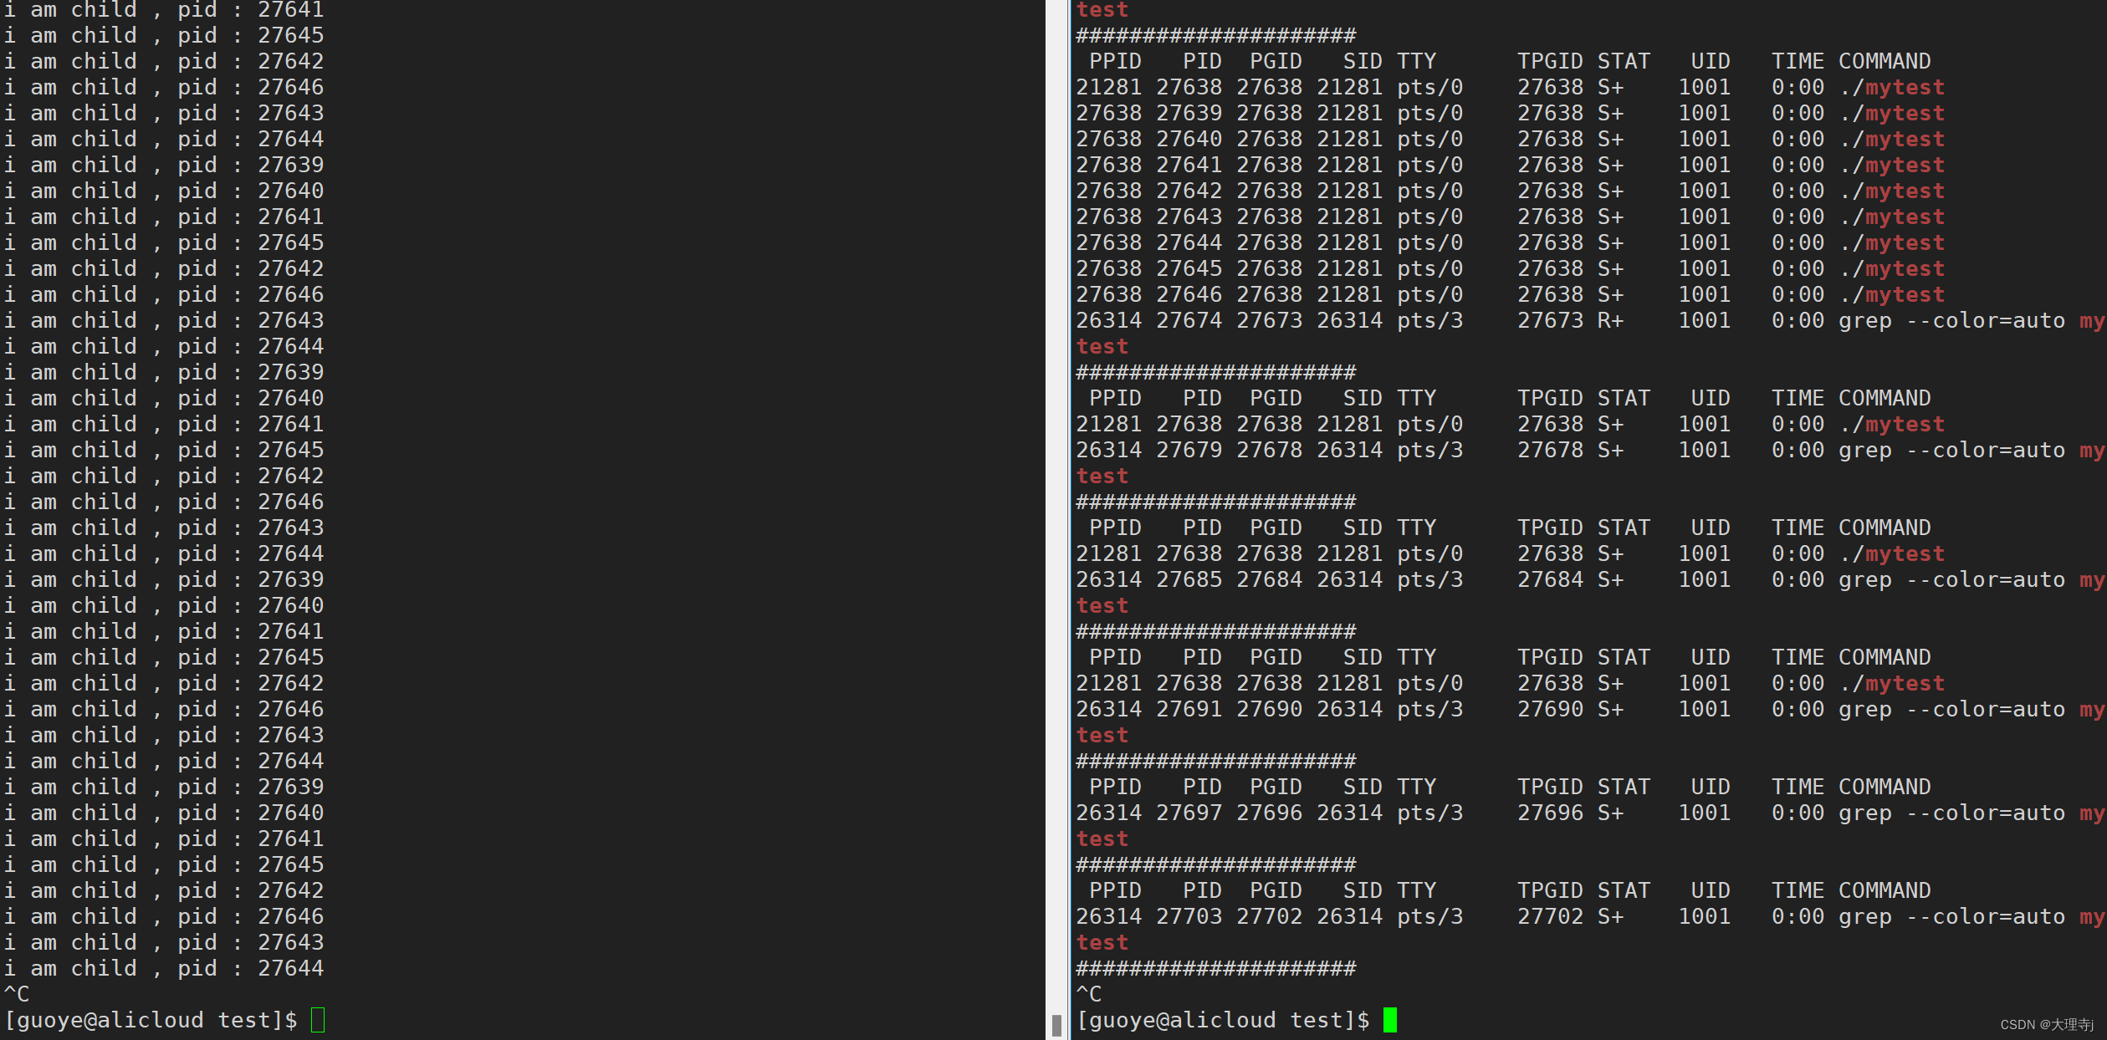Screen dimensions: 2107x1040
Task: Click the mytest row with PID 27639
Action: (x=1510, y=114)
